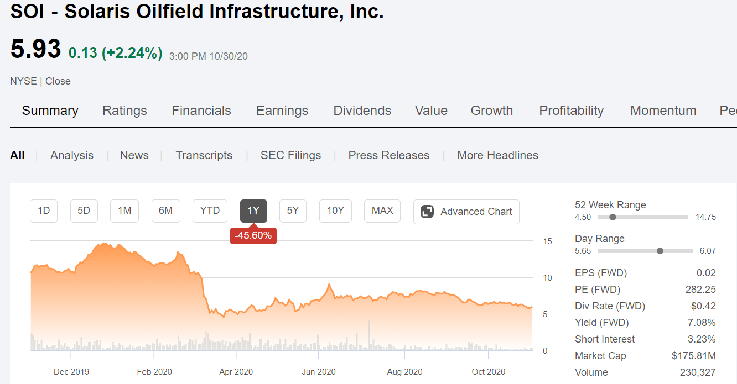View the 10Y chart range
The height and width of the screenshot is (384, 737).
coord(335,211)
